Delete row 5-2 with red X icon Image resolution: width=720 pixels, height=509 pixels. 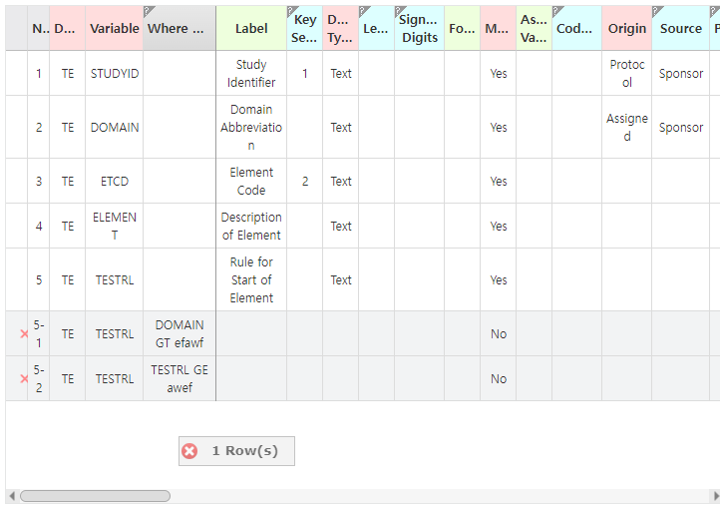24,379
